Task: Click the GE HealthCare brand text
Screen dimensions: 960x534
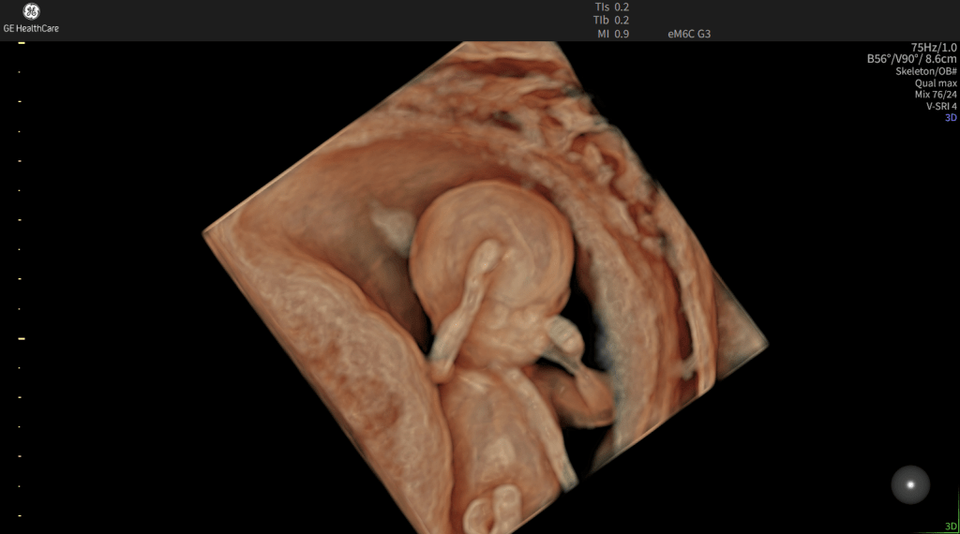Action: click(31, 28)
